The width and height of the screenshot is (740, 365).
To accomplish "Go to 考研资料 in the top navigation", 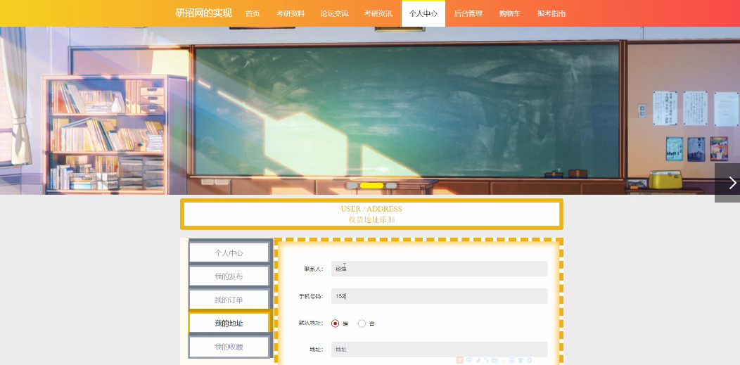I will pyautogui.click(x=291, y=13).
